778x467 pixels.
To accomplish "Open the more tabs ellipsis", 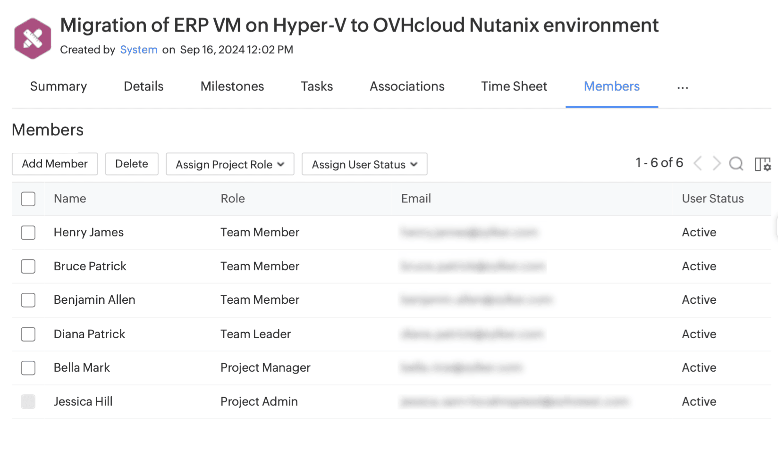I will pos(682,87).
